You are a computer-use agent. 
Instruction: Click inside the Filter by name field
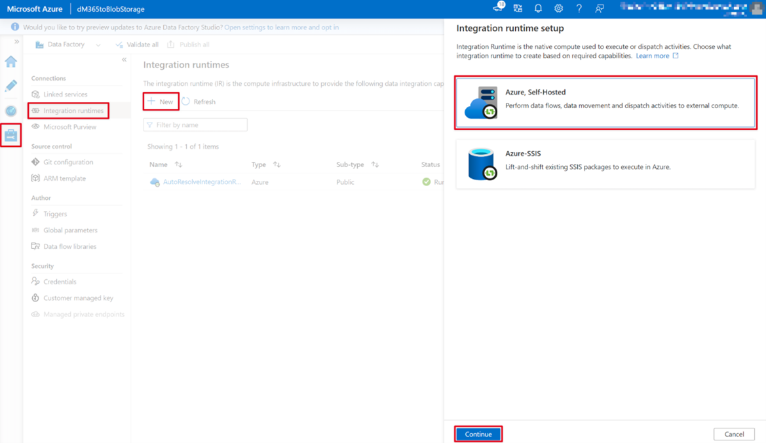(x=197, y=125)
